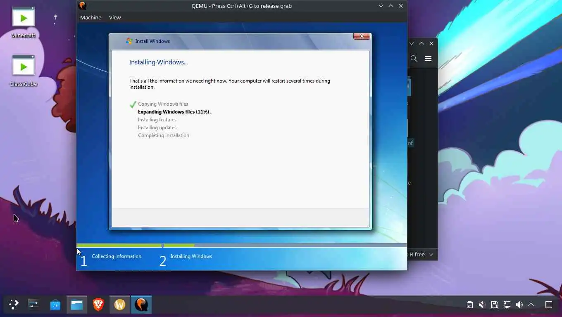Open the hamburger menu in the file manager window

[428, 59]
